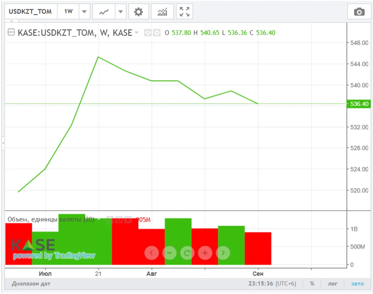The height and width of the screenshot is (294, 373).
Task: Enter fullscreen mode with the expand-arrows icon
Action: coord(184,12)
